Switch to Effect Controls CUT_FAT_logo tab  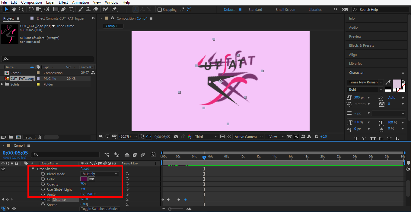(x=60, y=18)
